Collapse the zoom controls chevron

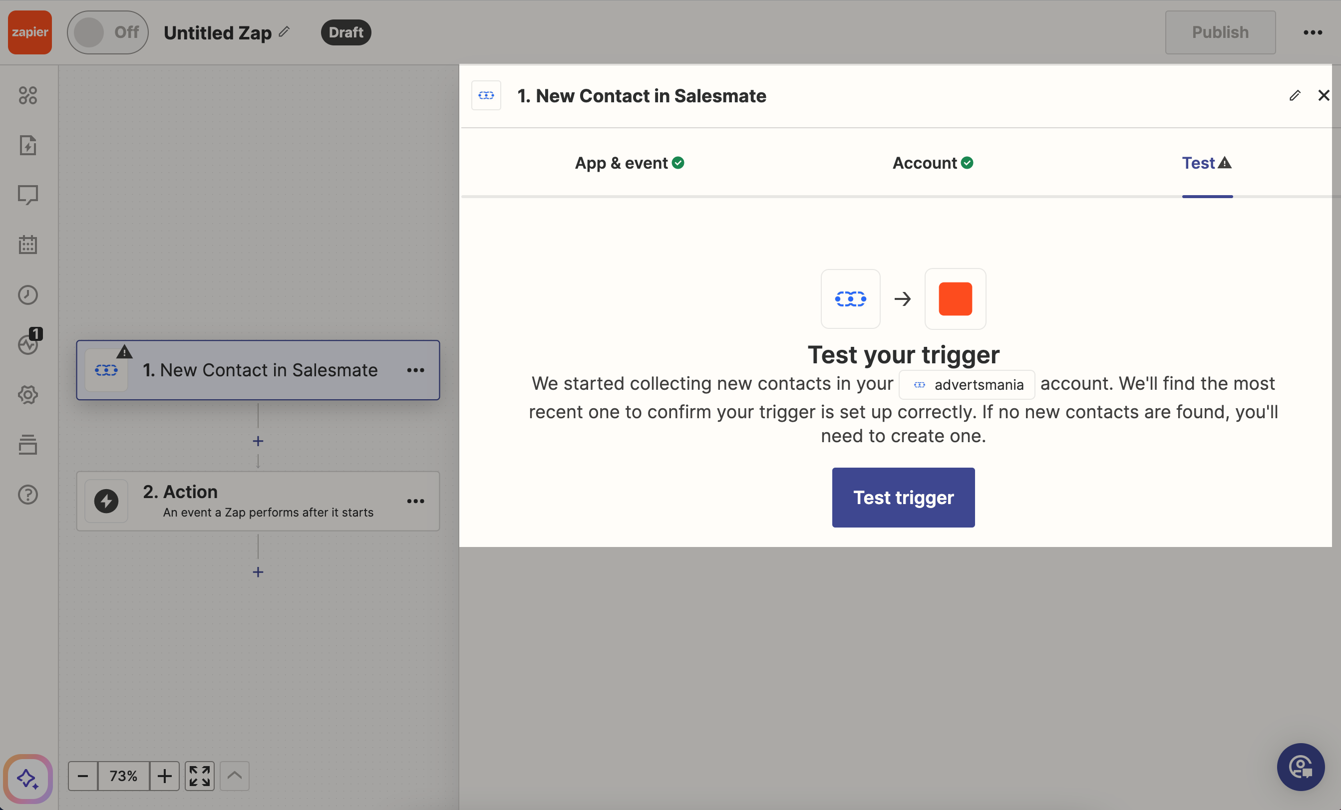click(235, 776)
